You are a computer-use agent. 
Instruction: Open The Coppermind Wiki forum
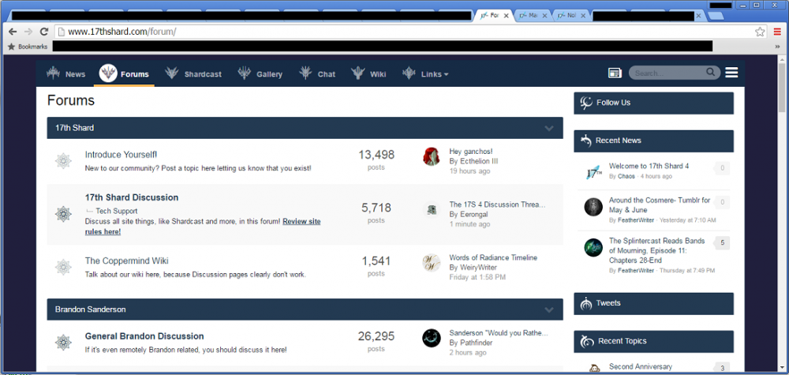click(127, 261)
